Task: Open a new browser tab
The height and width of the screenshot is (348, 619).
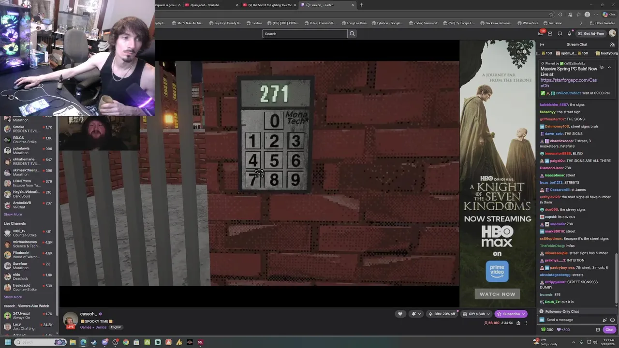Action: [361, 5]
